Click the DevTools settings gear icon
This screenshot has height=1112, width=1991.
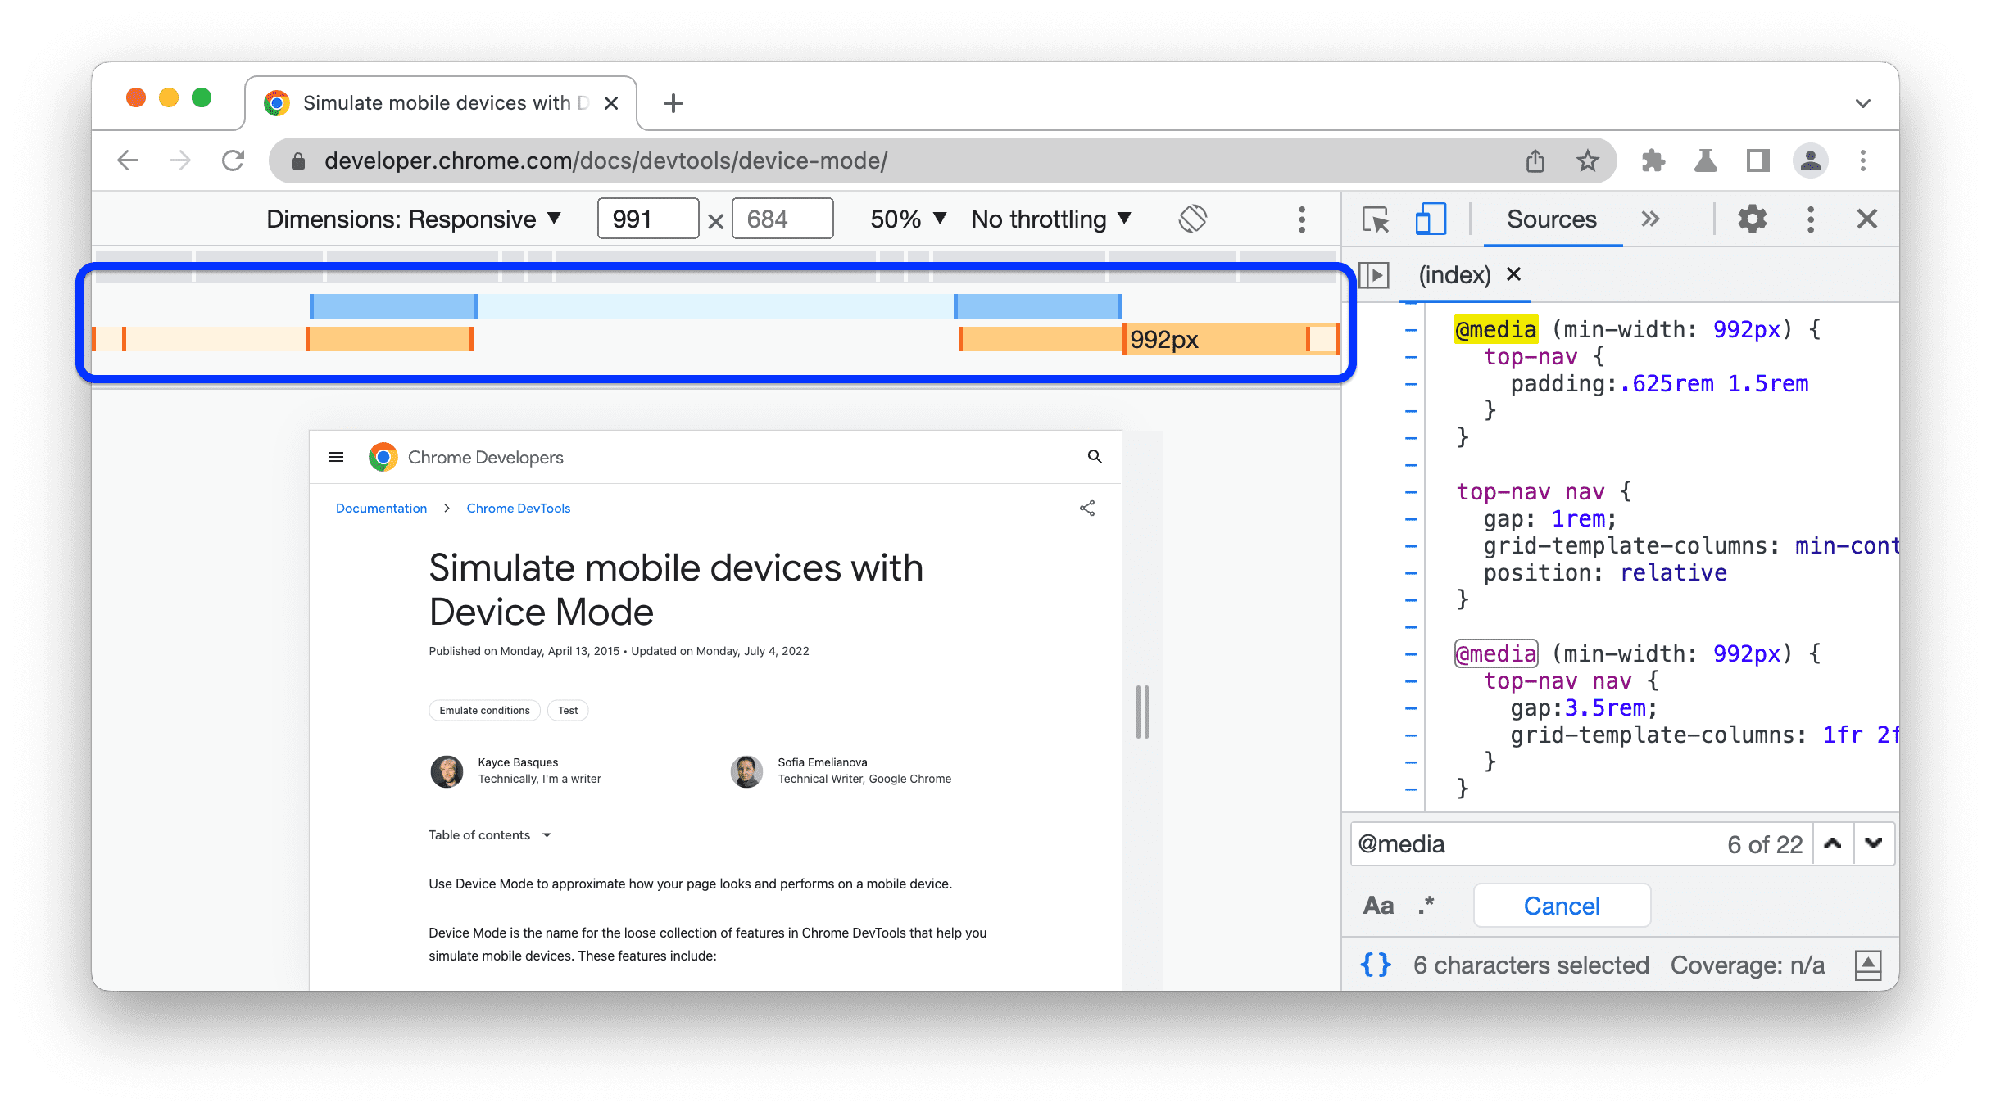click(1752, 220)
